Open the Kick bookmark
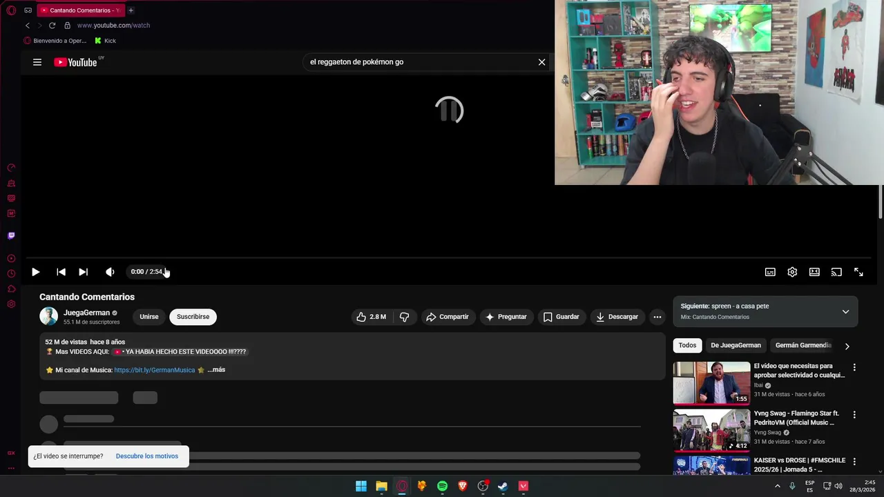Viewport: 884px width, 497px height. 106,41
